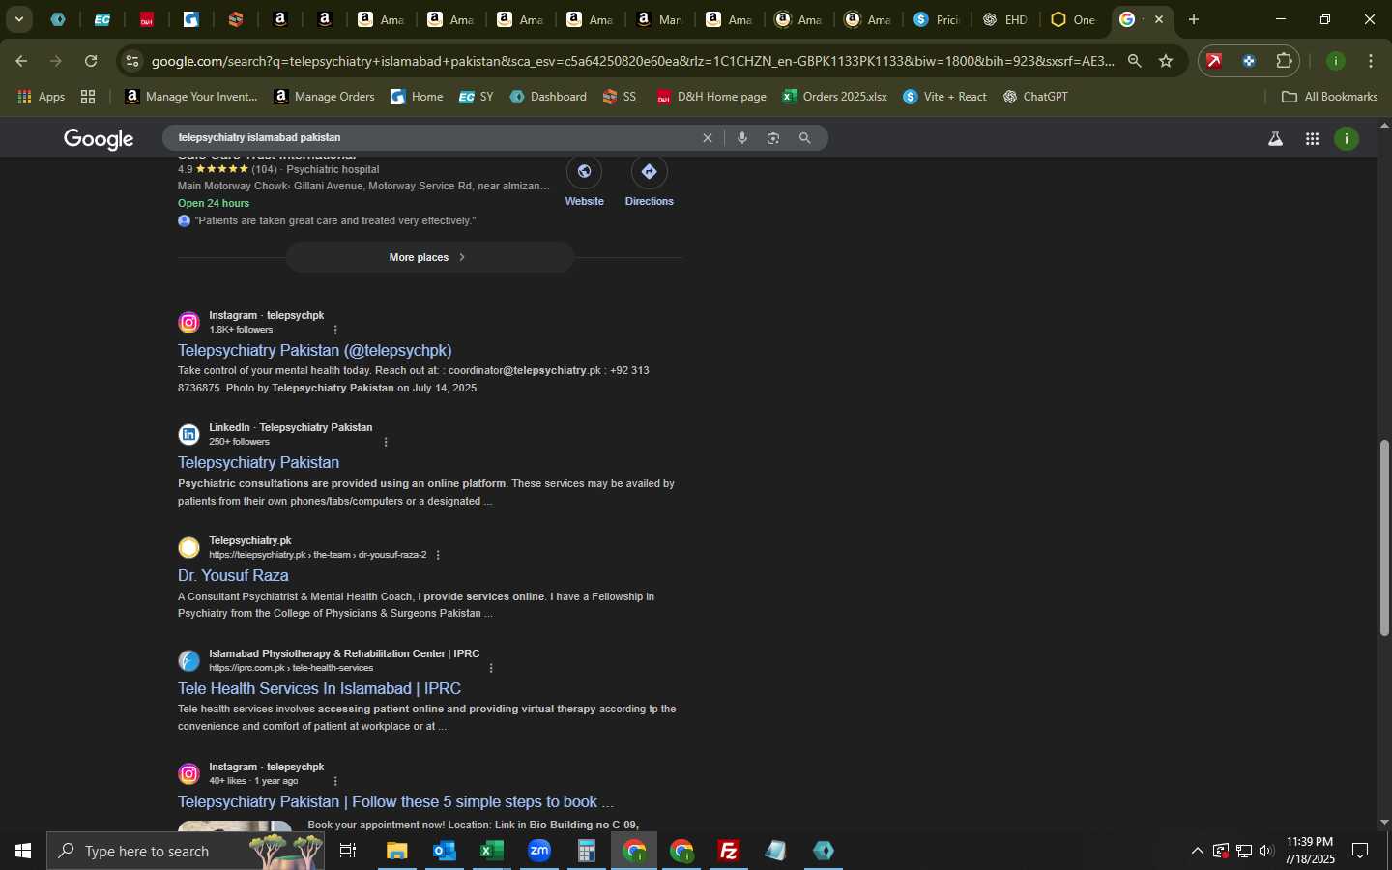Screen dimensions: 1392x870
Task: Get Directions to the psychiatric hospital
Action: pos(649,182)
